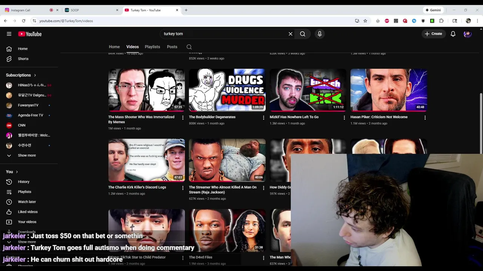
Task: Open the Posts tab
Action: 172,47
